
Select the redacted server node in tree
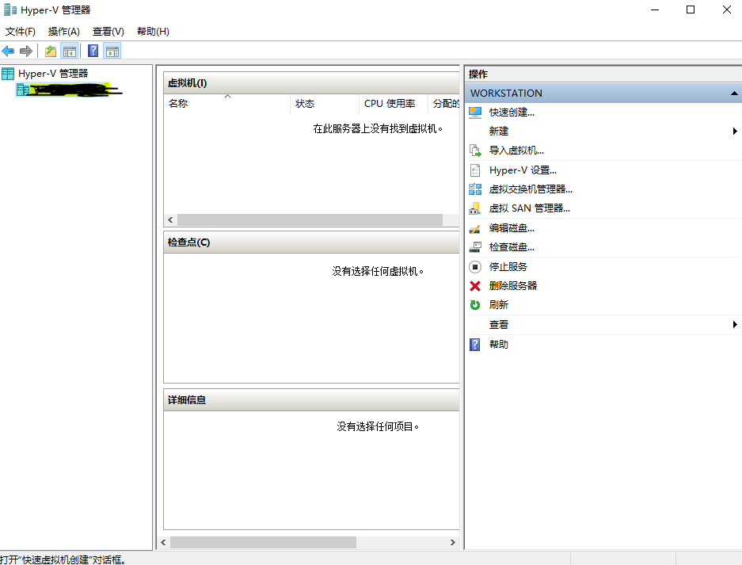[x=69, y=90]
